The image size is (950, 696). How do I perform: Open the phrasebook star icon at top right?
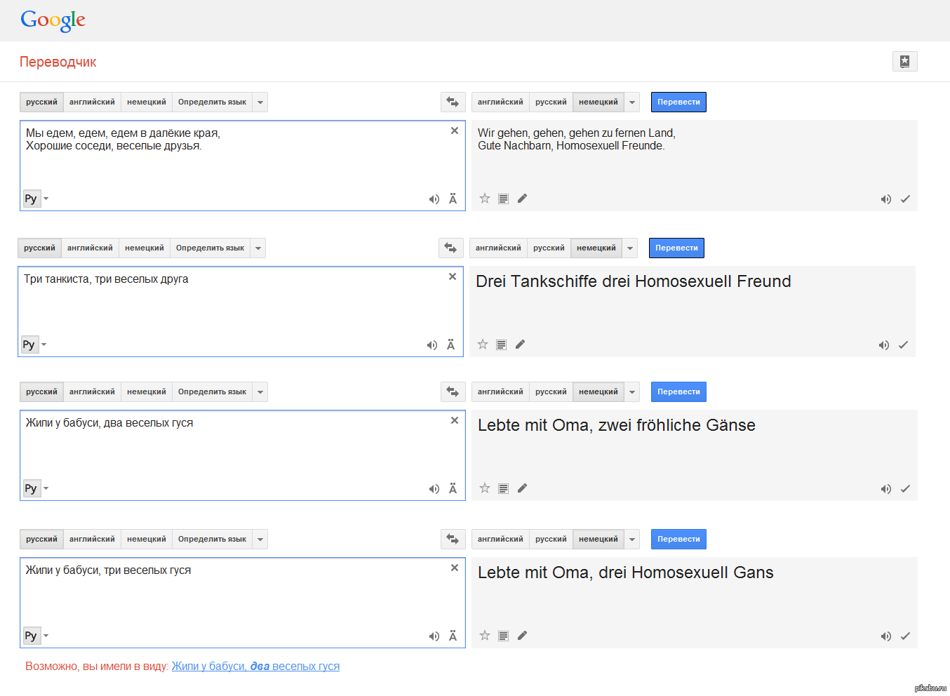[904, 62]
